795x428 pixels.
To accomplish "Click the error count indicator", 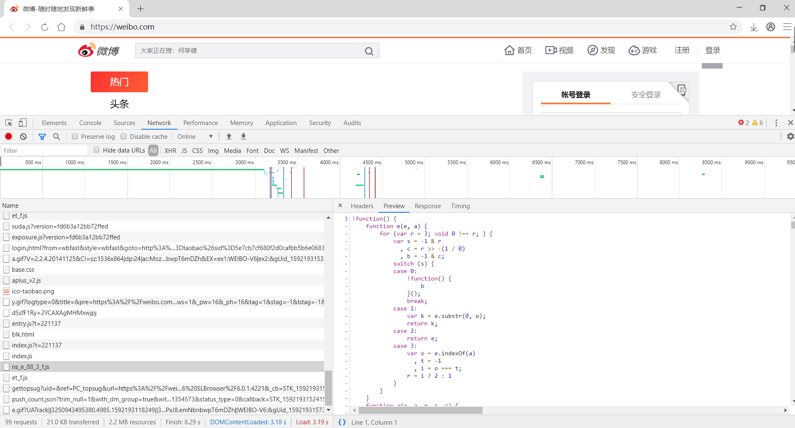I will 743,123.
